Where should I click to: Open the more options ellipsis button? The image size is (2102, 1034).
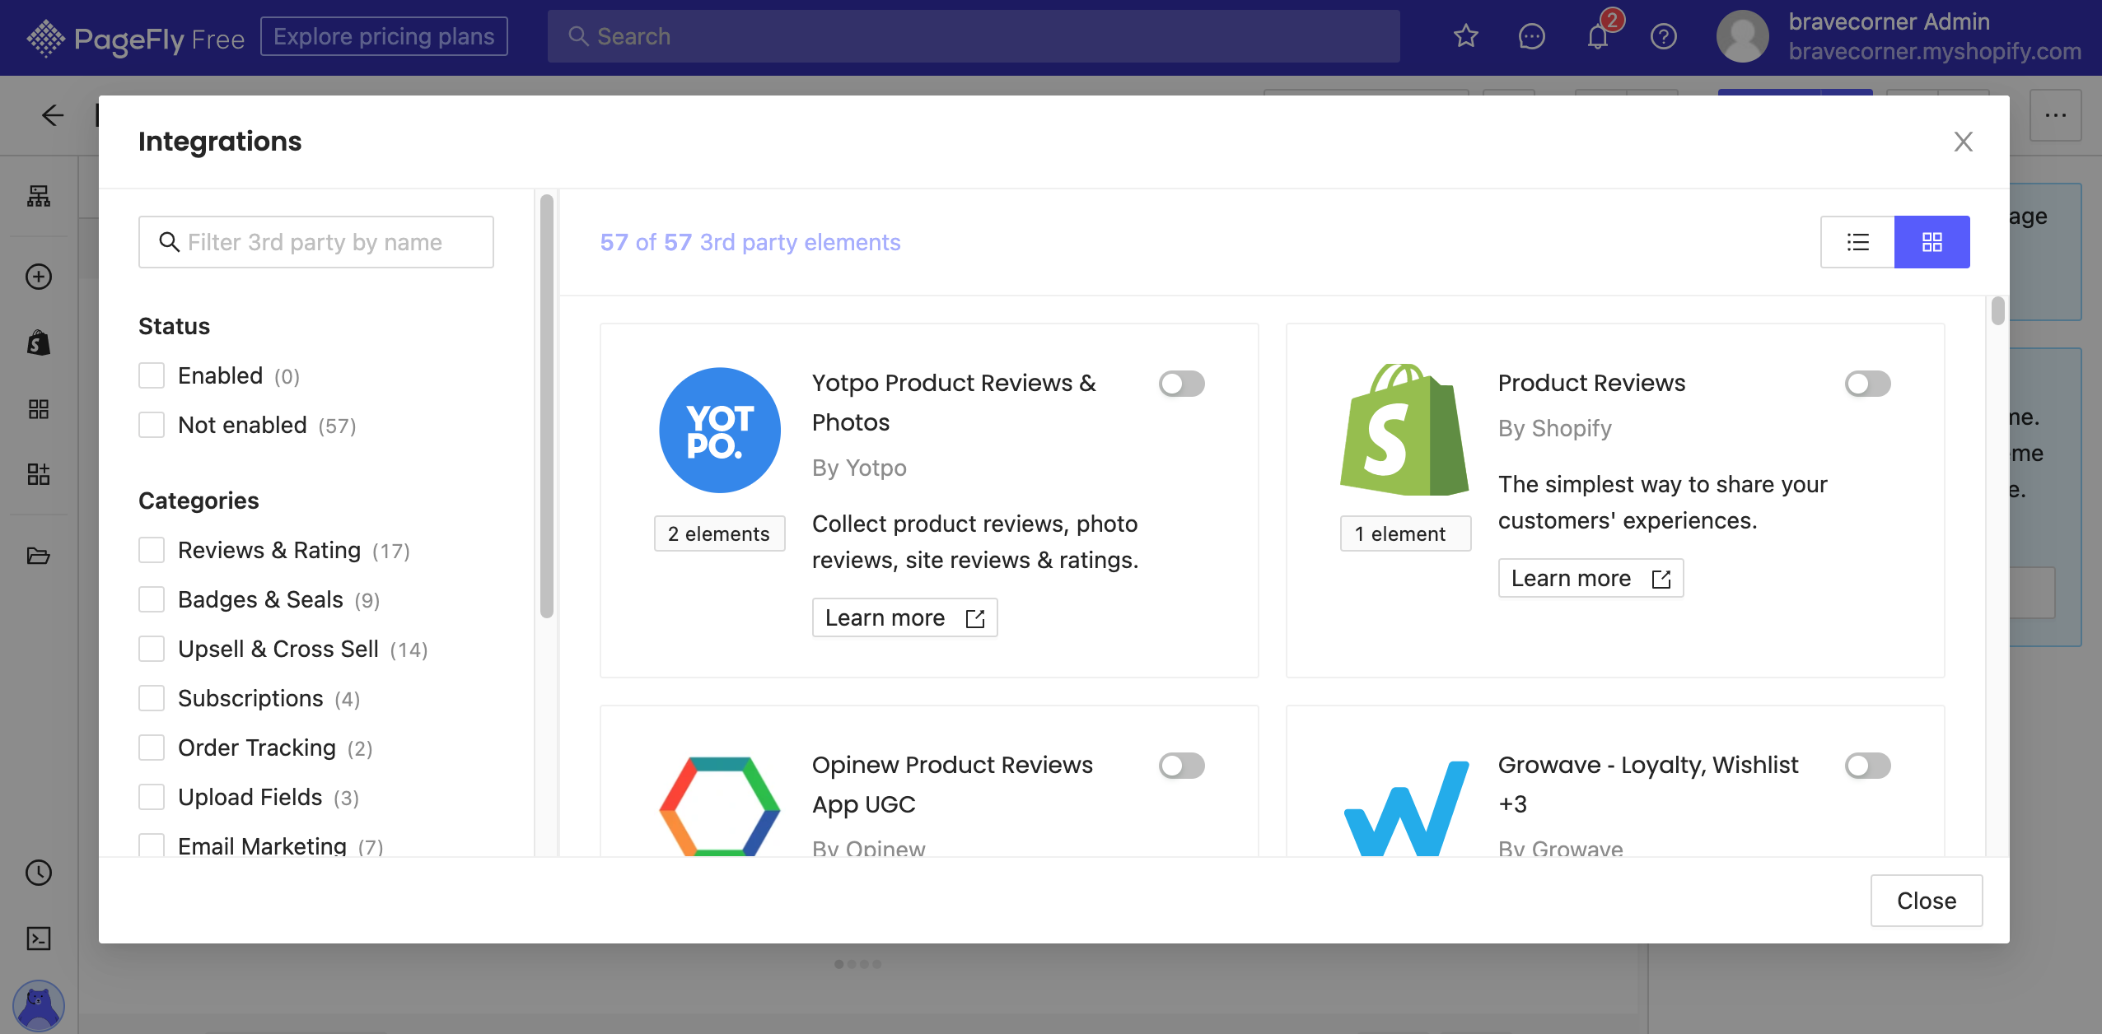coord(2056,115)
